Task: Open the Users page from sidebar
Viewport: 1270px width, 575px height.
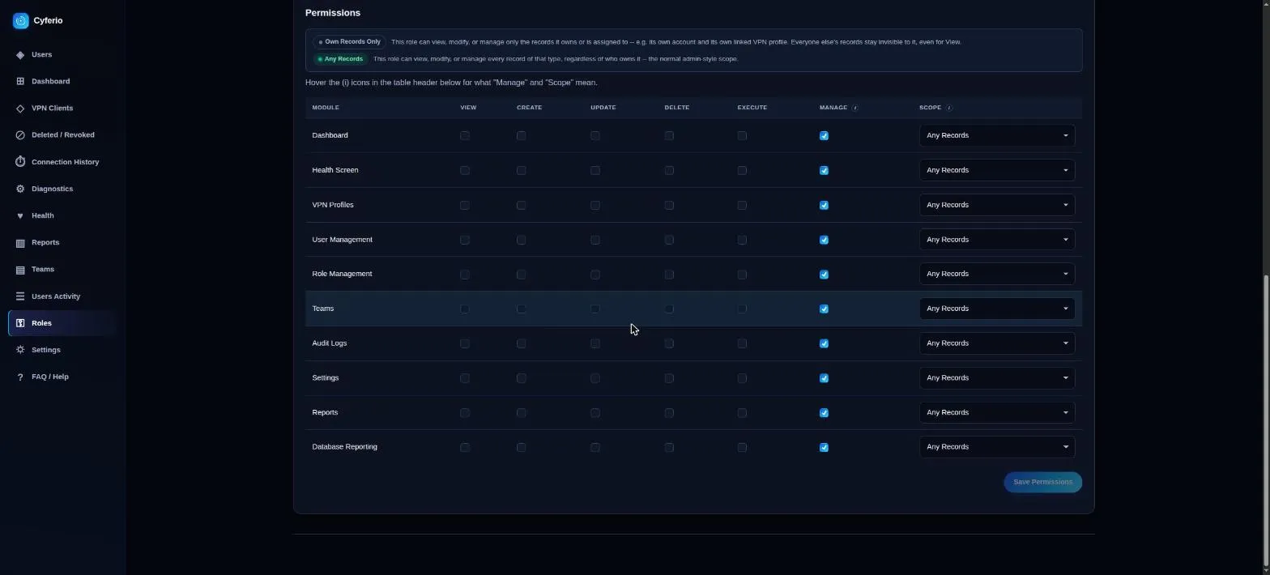Action: 62,54
